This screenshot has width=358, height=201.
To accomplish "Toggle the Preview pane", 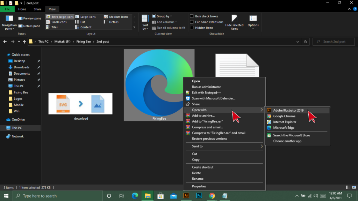I will point(30,18).
